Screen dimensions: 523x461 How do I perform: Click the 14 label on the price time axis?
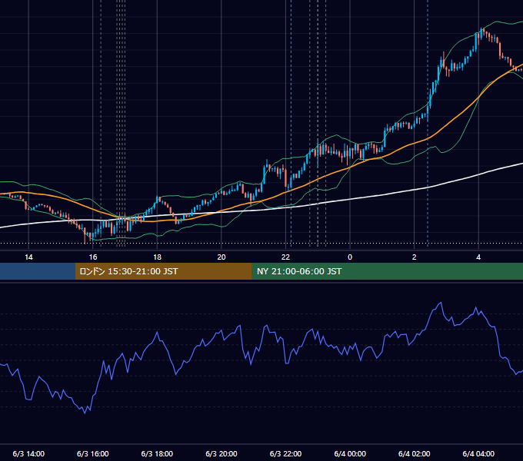tap(28, 257)
